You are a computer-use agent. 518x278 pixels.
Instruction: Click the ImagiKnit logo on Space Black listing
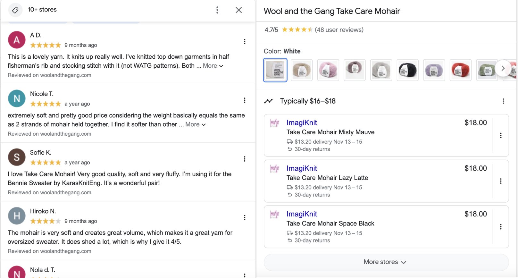click(x=275, y=214)
